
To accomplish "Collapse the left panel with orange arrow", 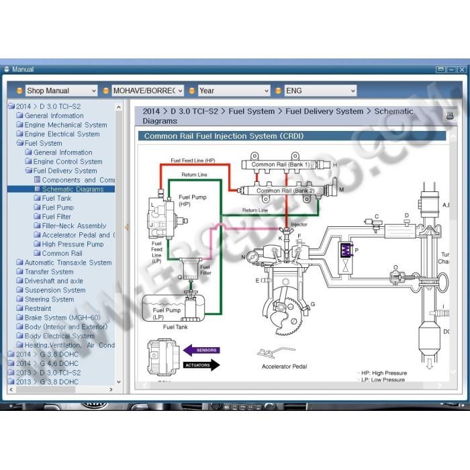I will click(x=126, y=227).
